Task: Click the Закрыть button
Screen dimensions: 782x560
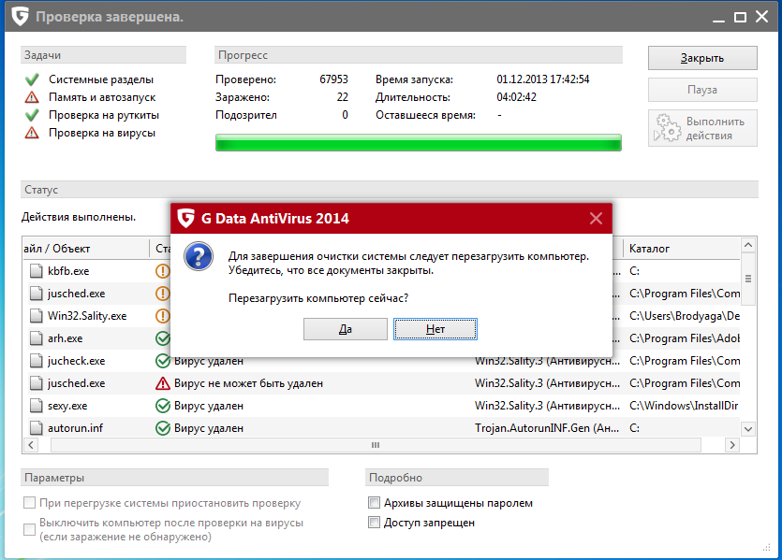Action: pos(702,58)
